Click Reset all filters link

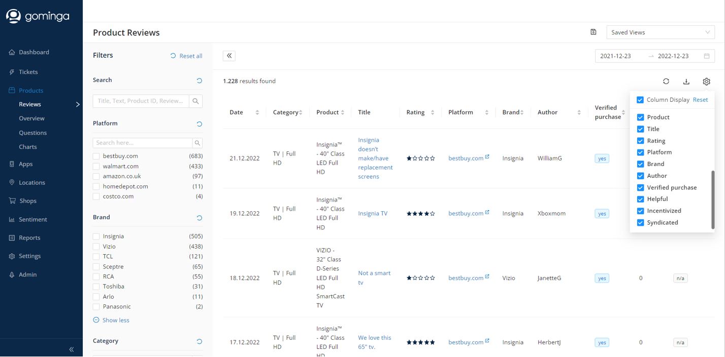tap(186, 56)
